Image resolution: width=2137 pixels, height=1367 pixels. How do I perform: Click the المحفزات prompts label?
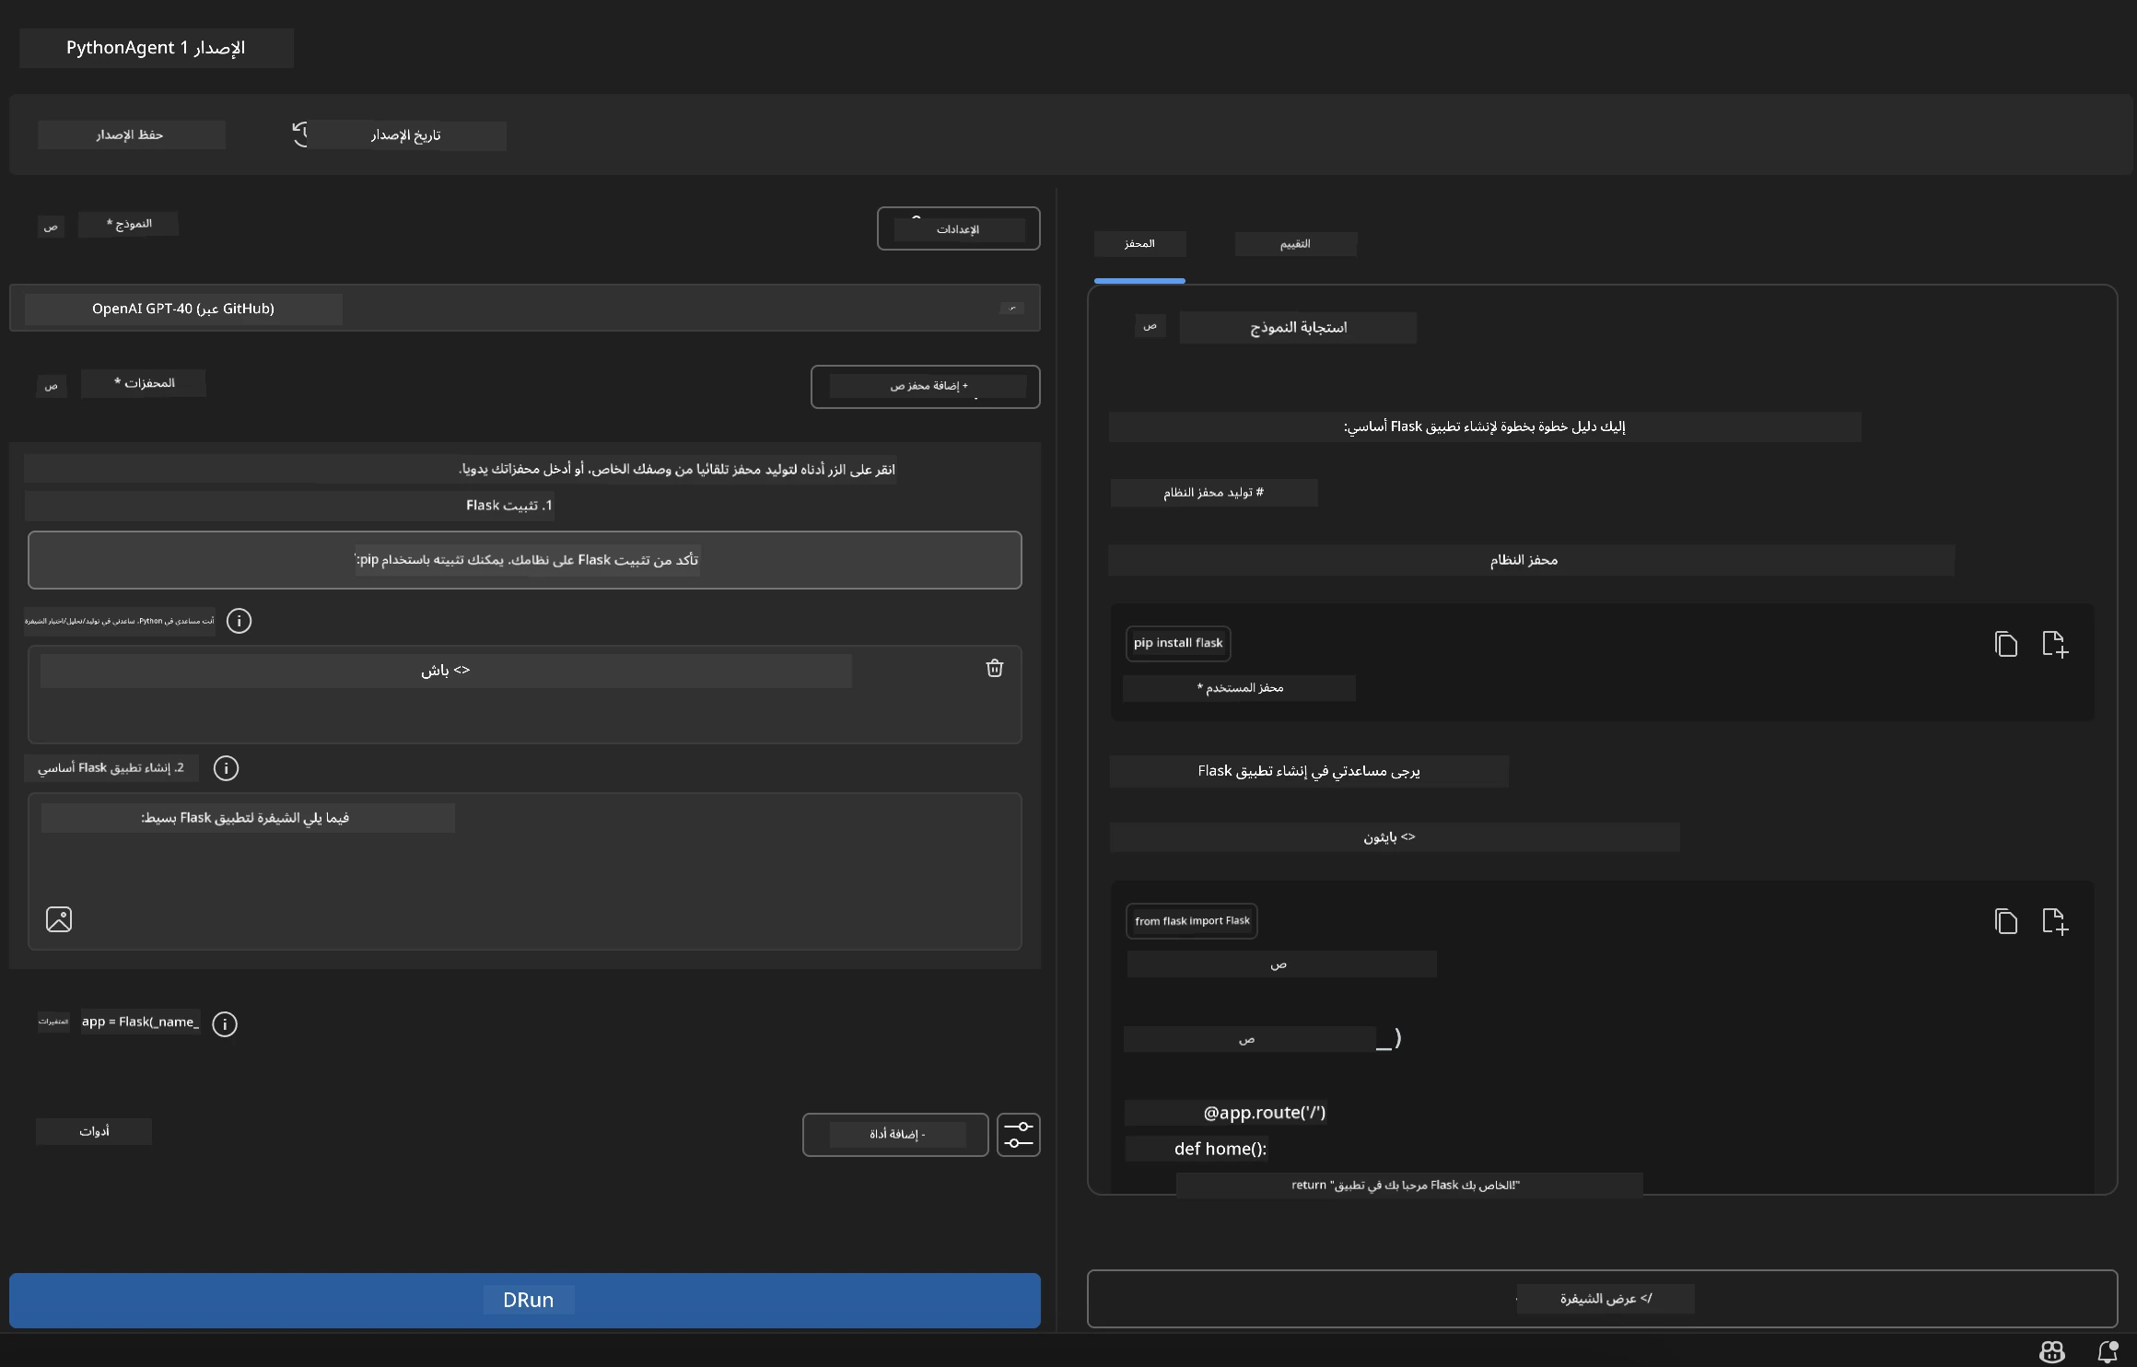(144, 383)
